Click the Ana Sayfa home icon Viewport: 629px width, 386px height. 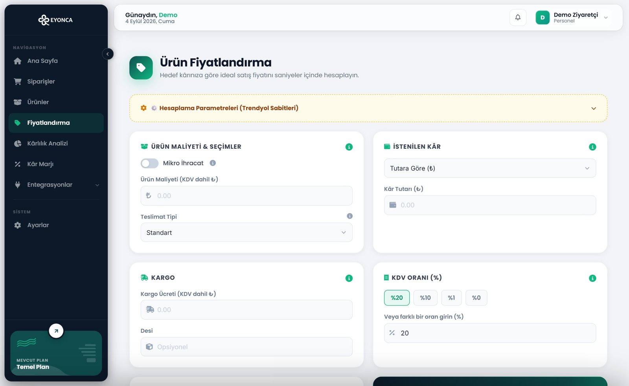point(17,61)
